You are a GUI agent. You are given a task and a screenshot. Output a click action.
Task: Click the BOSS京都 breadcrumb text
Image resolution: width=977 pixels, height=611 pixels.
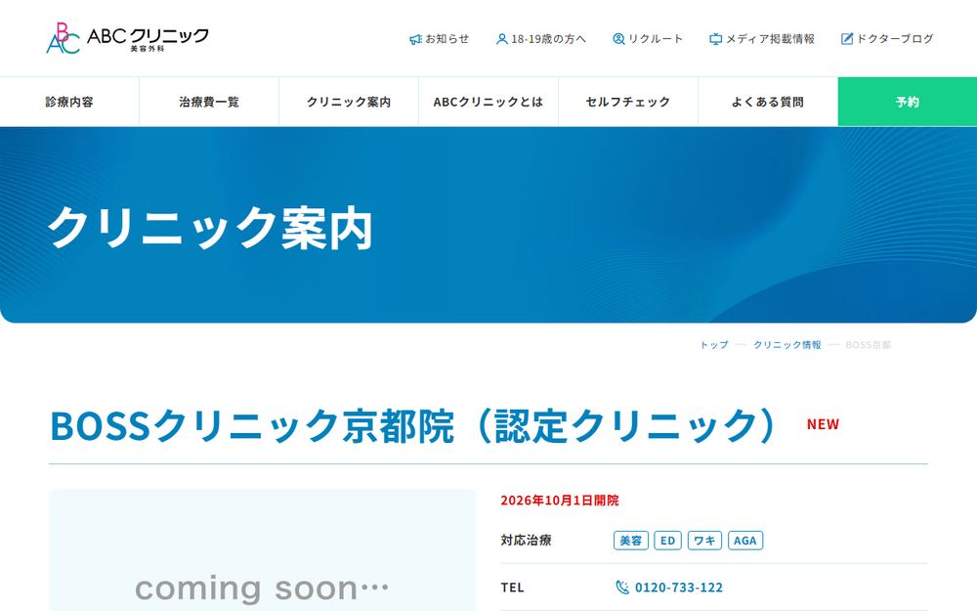click(x=868, y=345)
